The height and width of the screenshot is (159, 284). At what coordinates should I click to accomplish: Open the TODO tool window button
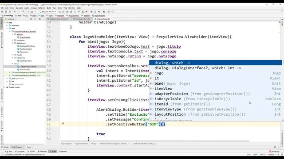click(31, 151)
